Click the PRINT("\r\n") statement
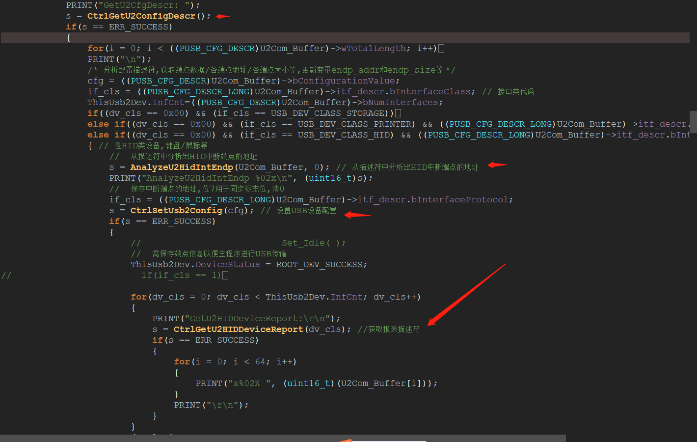 pyautogui.click(x=212, y=405)
